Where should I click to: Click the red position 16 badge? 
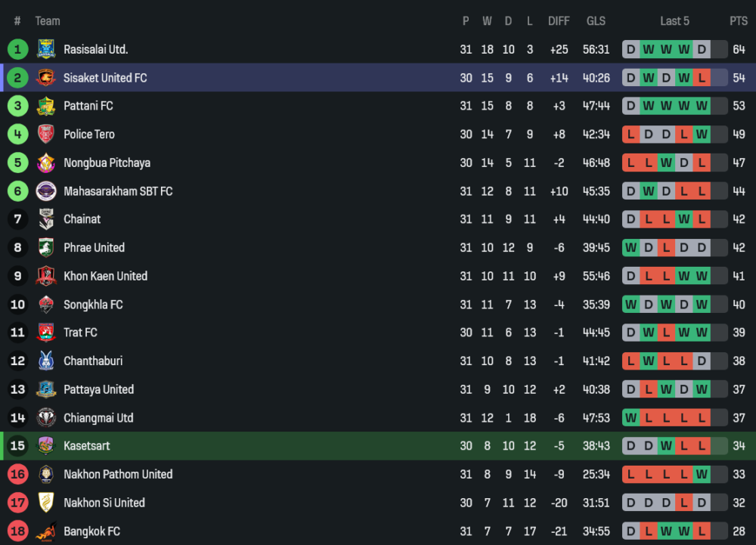coord(17,475)
